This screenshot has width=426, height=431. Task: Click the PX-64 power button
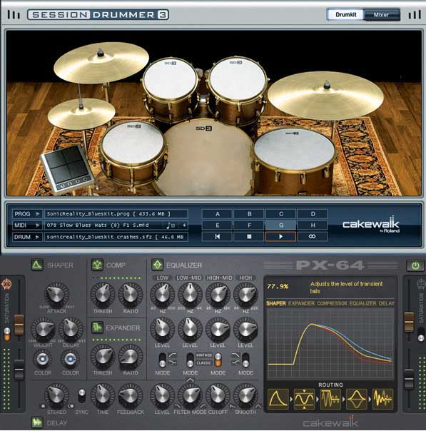pos(415,265)
